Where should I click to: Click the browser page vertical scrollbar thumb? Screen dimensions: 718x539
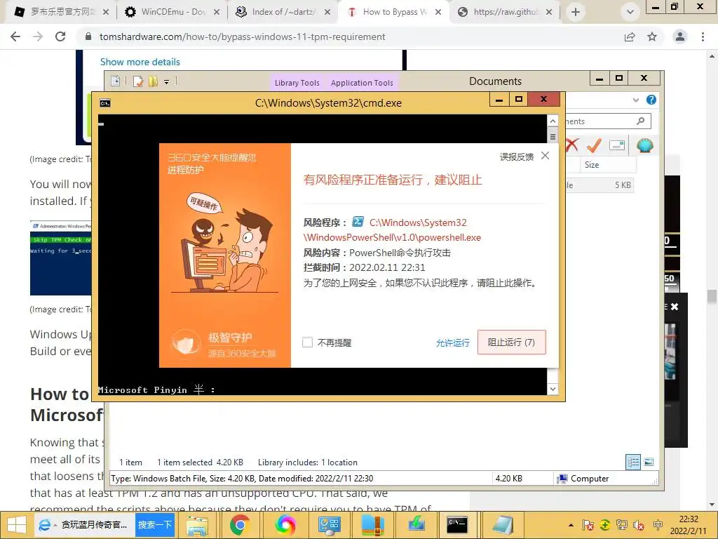tap(712, 297)
